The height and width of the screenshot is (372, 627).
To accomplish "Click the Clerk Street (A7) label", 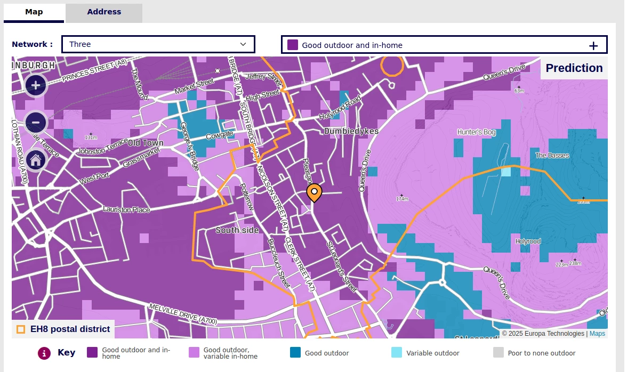I will 300,264.
